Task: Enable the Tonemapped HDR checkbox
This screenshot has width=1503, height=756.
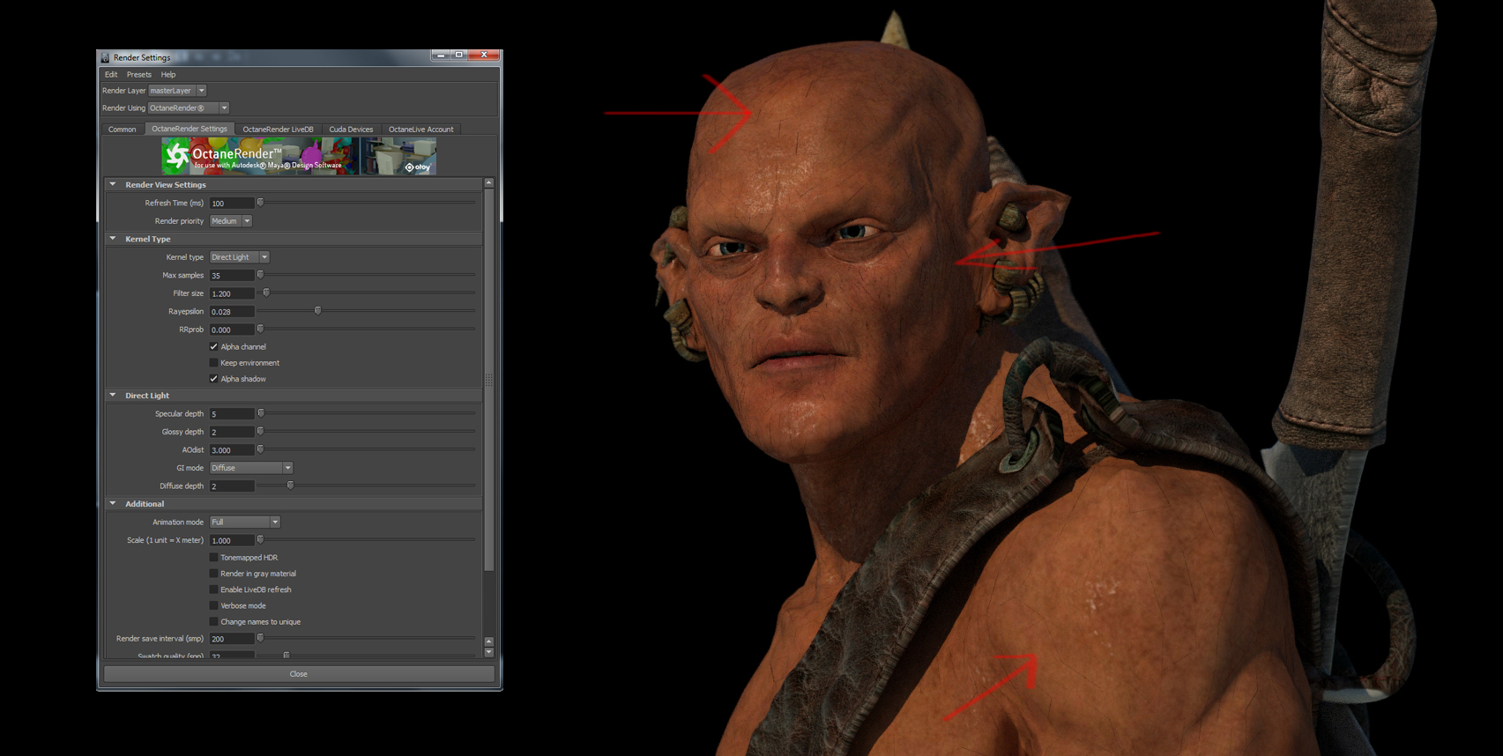Action: click(213, 558)
